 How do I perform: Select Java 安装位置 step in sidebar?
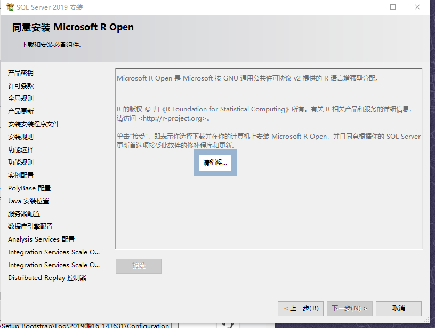coord(29,201)
